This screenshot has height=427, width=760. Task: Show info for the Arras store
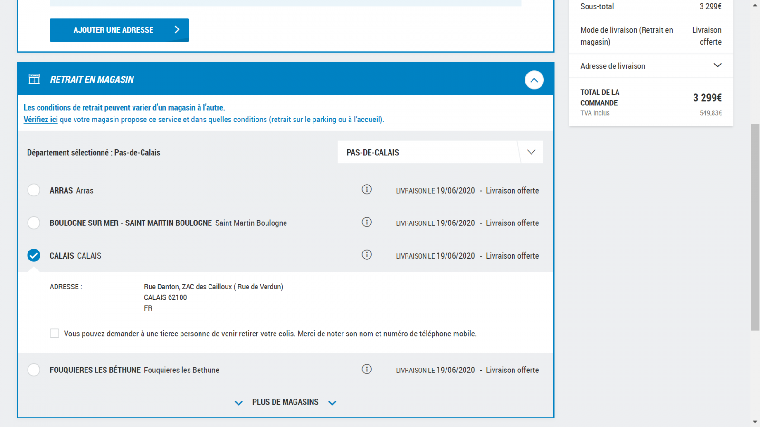[367, 189]
